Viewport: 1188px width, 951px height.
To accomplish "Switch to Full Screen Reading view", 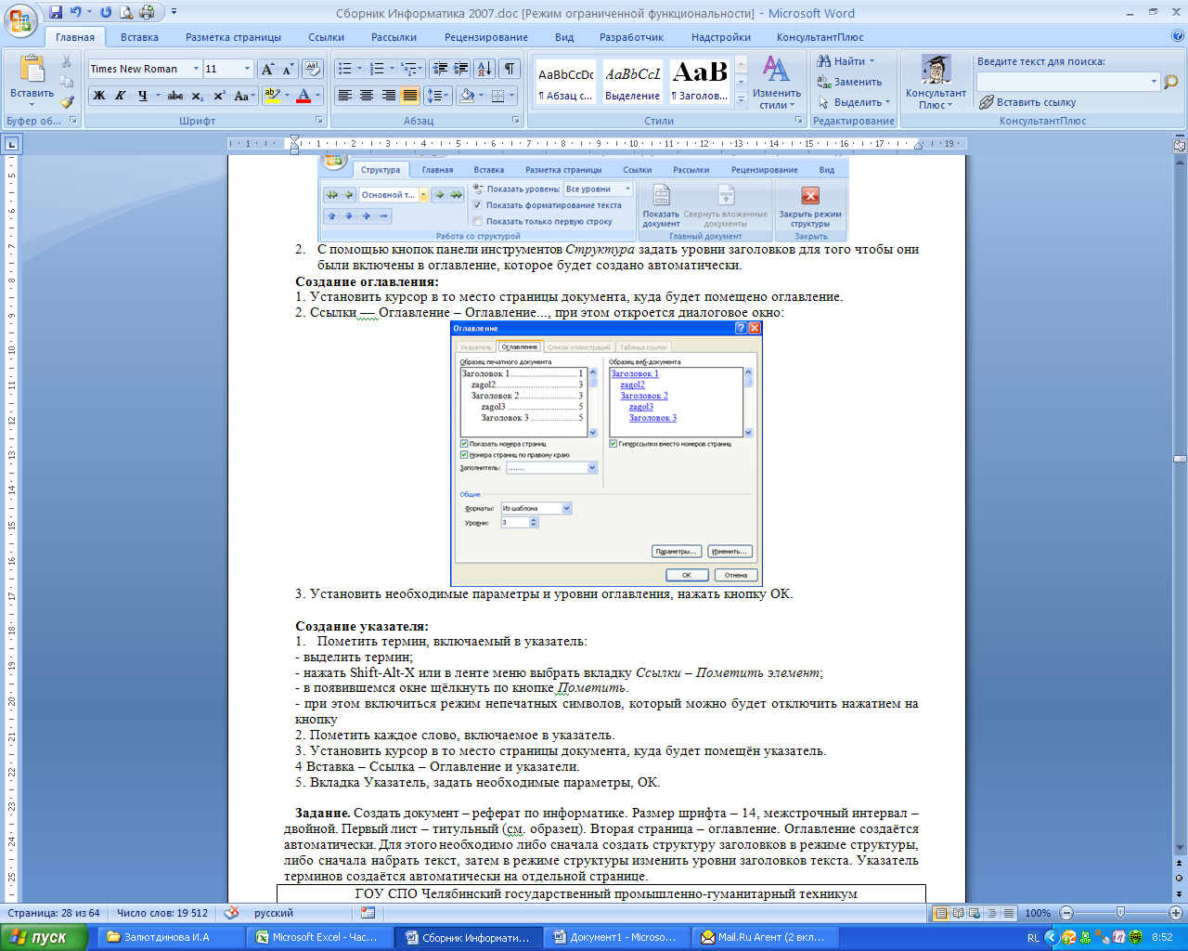I will click(x=958, y=913).
